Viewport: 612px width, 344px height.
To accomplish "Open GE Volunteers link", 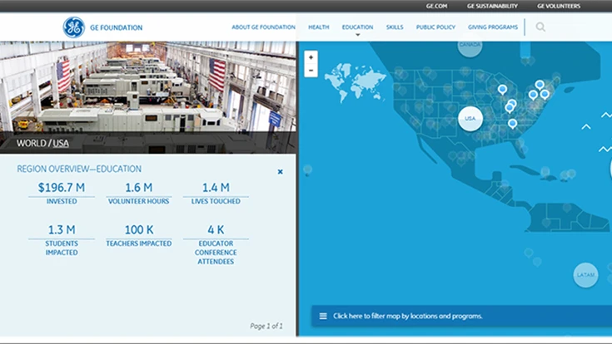I will (559, 6).
